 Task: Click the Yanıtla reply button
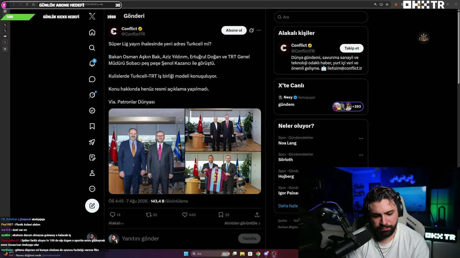click(x=249, y=239)
